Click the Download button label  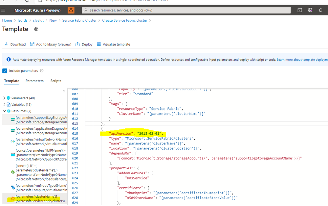18,44
